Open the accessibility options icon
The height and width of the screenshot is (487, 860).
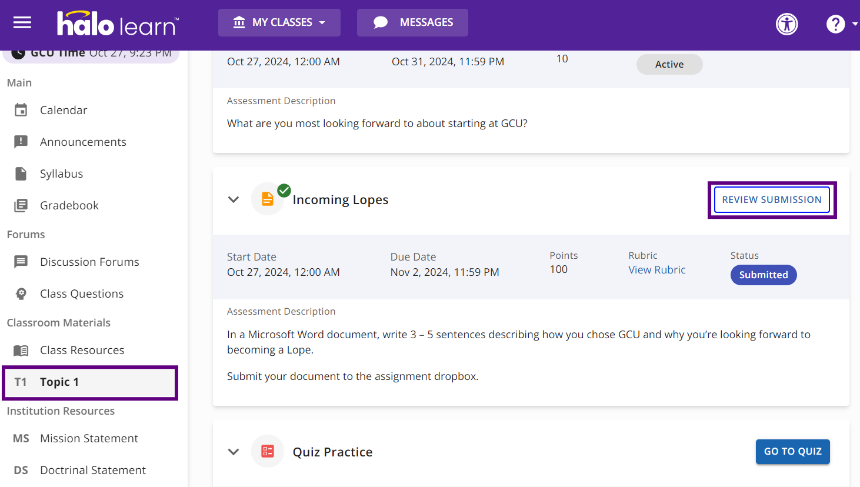pos(787,24)
